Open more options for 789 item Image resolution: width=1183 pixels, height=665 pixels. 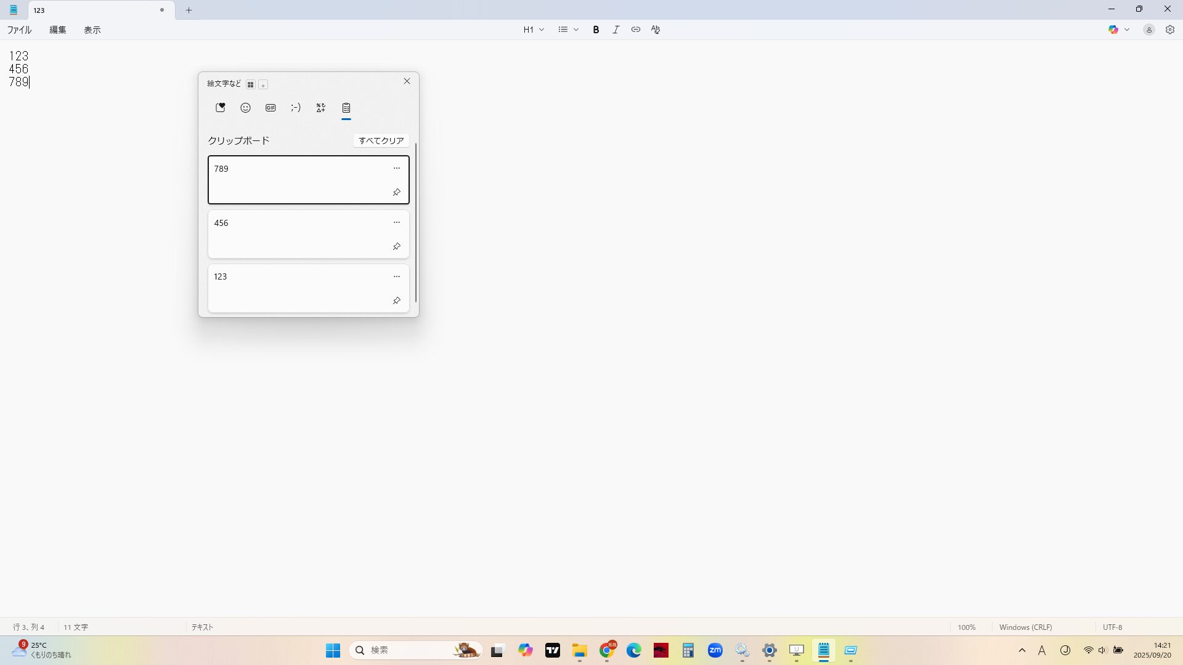click(396, 168)
